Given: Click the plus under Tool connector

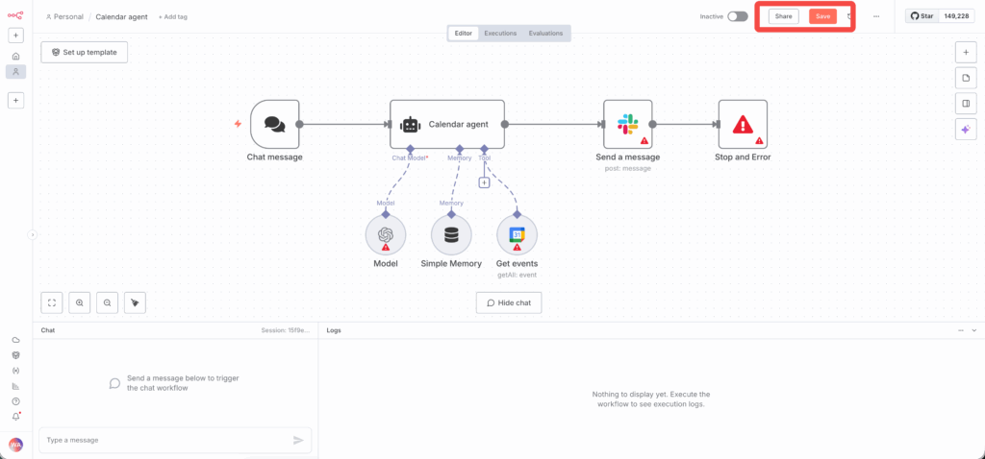Looking at the screenshot, I should coord(484,182).
